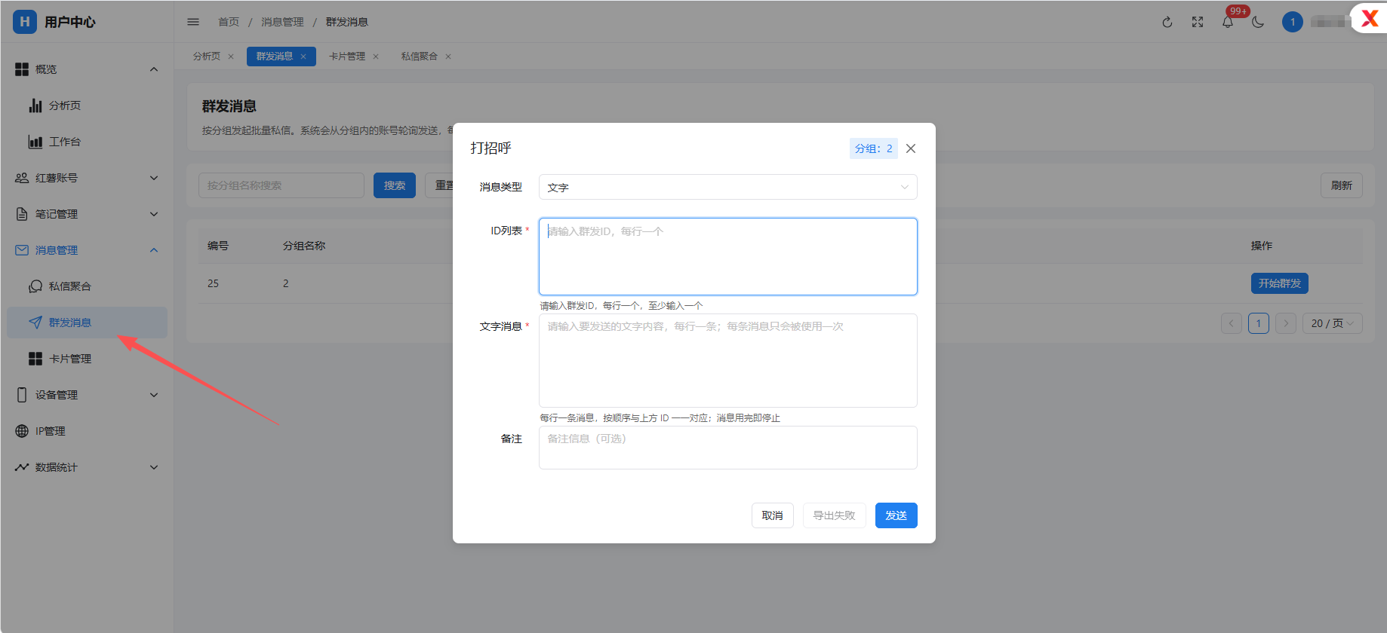Click the previous page arrow
This screenshot has width=1387, height=633.
tap(1232, 323)
